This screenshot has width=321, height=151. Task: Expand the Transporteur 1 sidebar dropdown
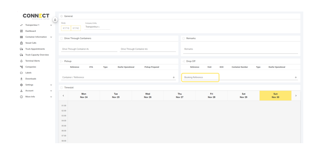click(x=51, y=25)
